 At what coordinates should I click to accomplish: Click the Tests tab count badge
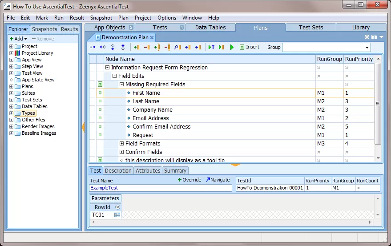pyautogui.click(x=182, y=28)
